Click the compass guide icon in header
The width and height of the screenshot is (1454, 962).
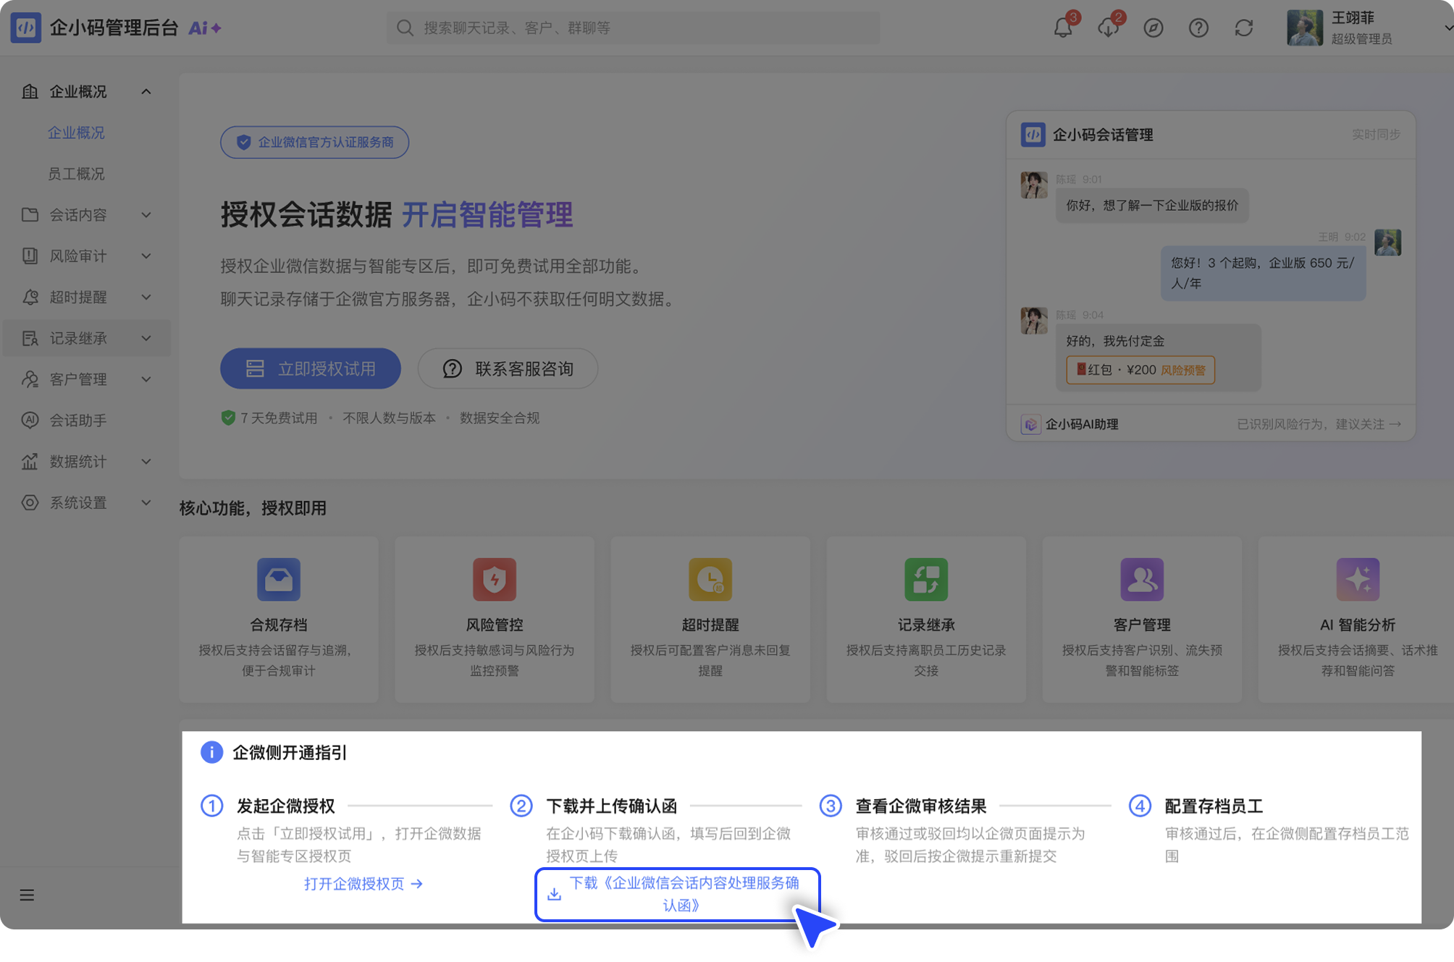pos(1153,28)
